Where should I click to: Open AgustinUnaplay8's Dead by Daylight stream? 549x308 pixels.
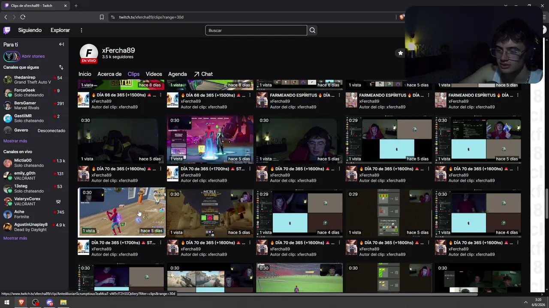(x=35, y=227)
